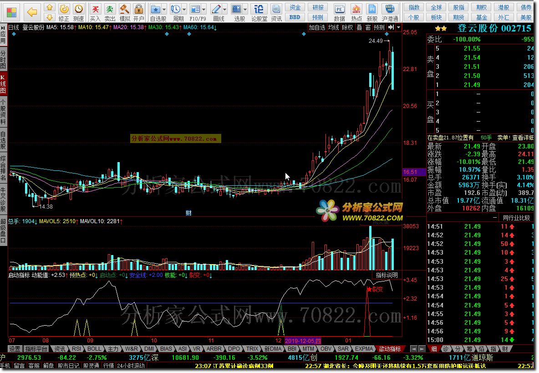Expand the 画线 drawing dropdown arrow
539x373 pixels.
(x=225, y=9)
